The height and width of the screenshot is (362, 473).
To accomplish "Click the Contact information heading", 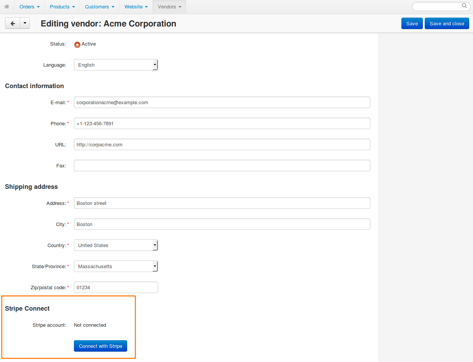I will (34, 86).
